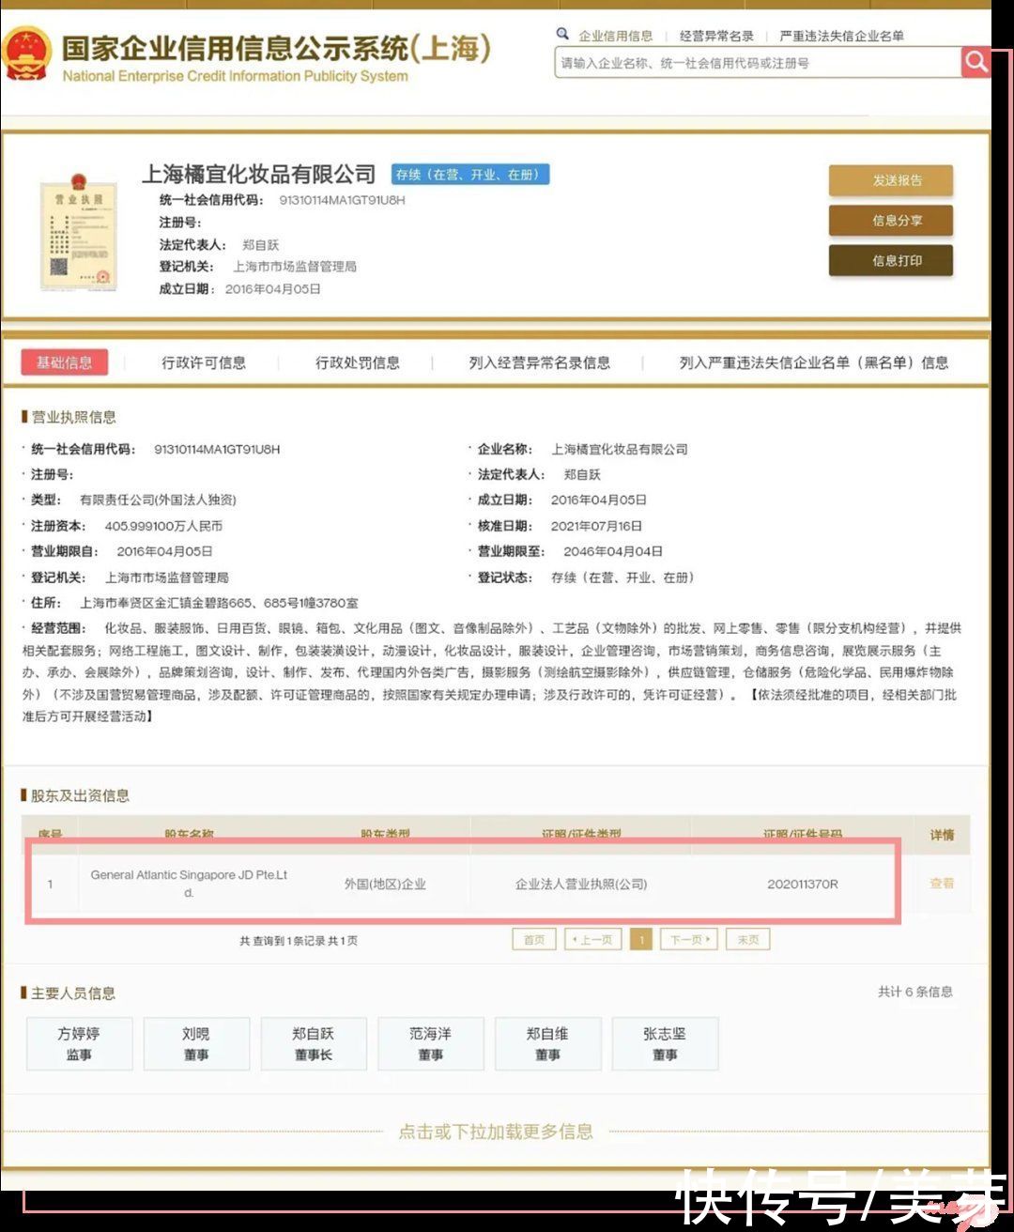
Task: Open personnel card 郑自跃 董事长
Action: click(x=314, y=1043)
